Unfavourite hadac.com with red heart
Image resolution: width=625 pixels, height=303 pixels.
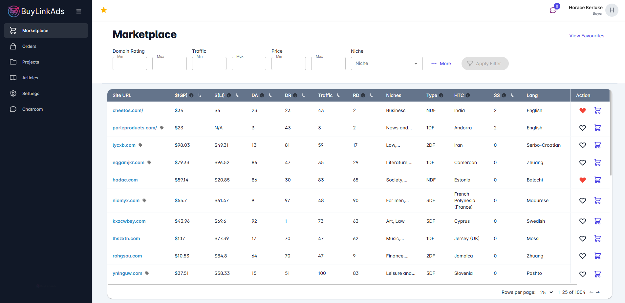tap(582, 180)
